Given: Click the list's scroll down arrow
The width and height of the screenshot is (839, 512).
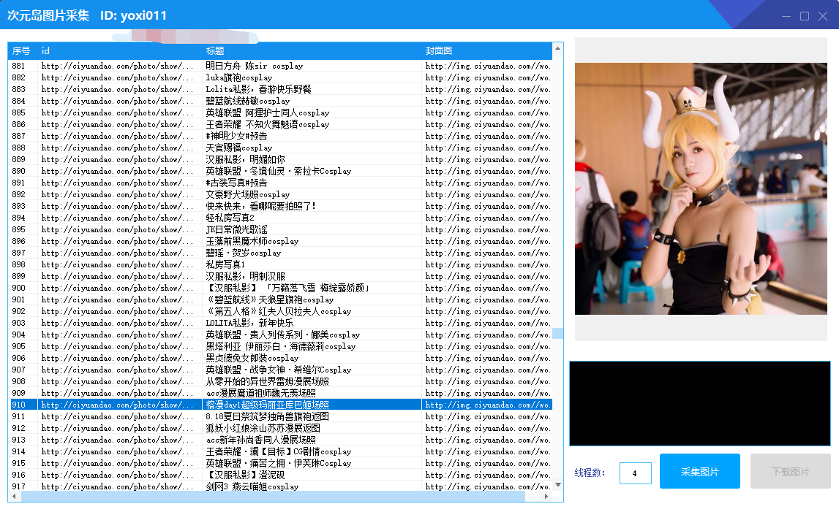Looking at the screenshot, I should pyautogui.click(x=557, y=485).
